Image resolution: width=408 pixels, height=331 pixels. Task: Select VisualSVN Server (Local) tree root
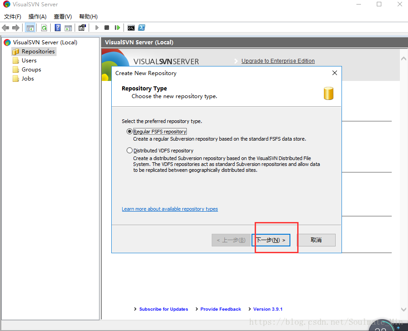coord(45,43)
